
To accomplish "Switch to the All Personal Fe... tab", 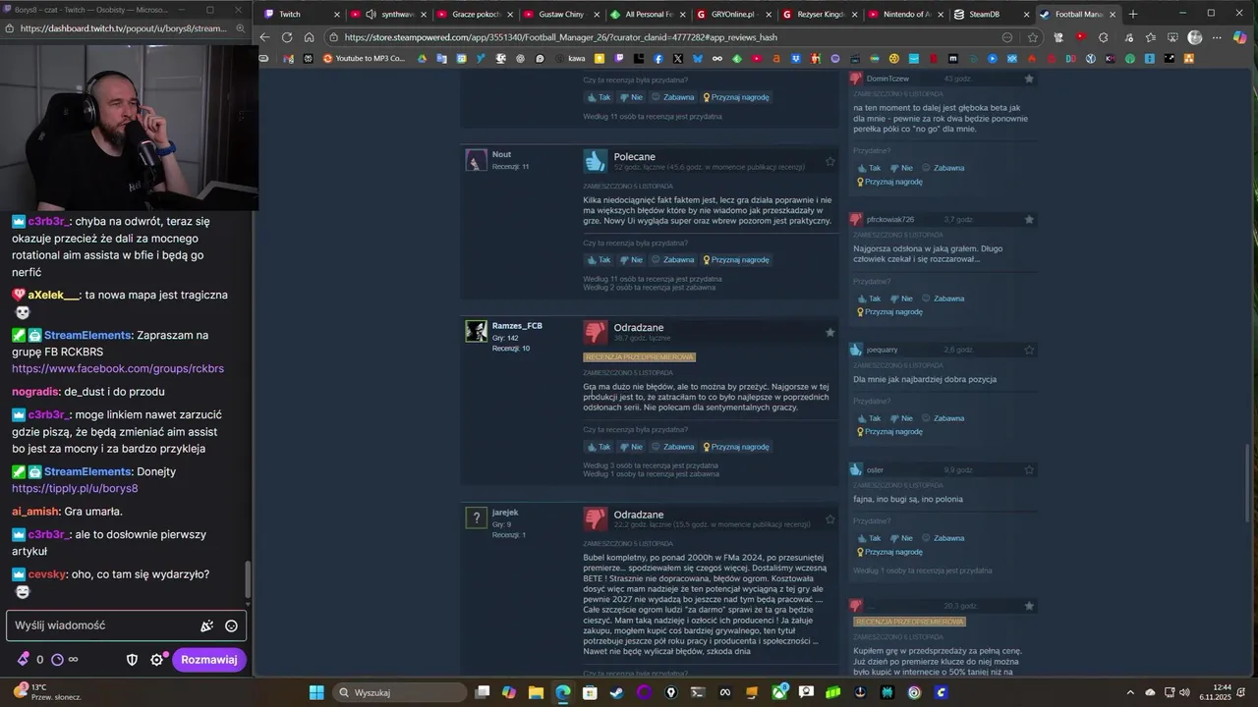I will tap(647, 14).
